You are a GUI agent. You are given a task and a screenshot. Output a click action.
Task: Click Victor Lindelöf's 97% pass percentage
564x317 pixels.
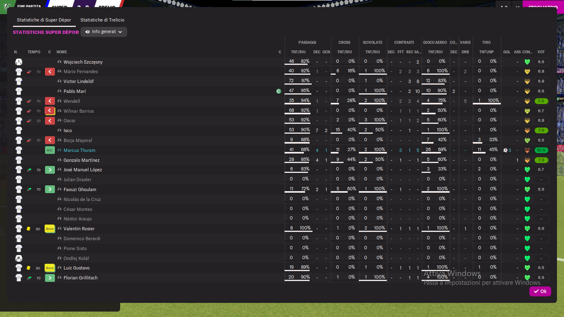click(305, 81)
